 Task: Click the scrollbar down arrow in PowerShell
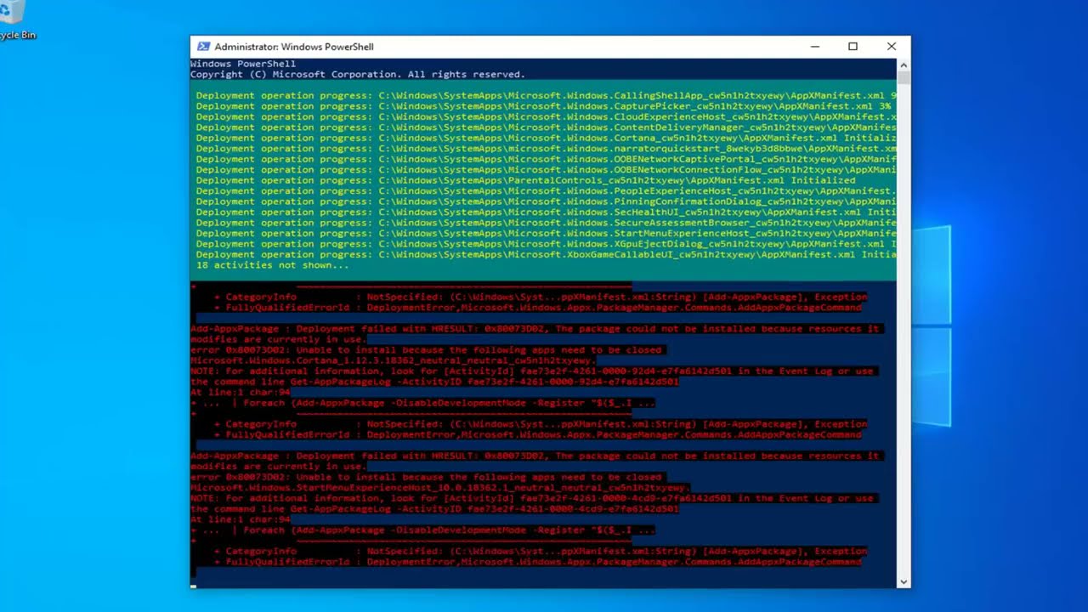[x=903, y=581]
